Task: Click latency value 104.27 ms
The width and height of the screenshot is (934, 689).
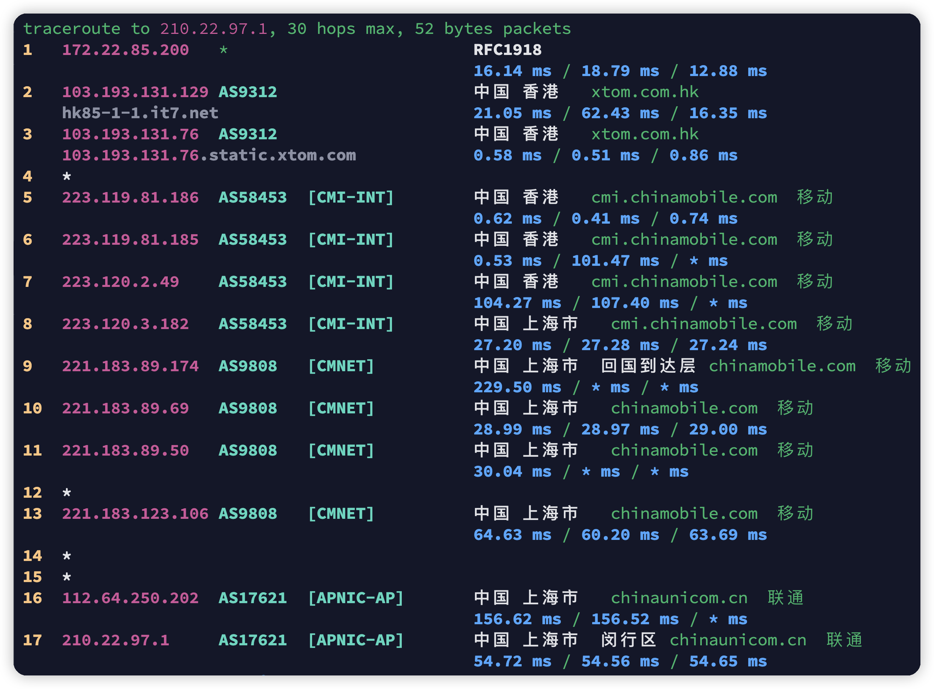Action: [x=517, y=303]
